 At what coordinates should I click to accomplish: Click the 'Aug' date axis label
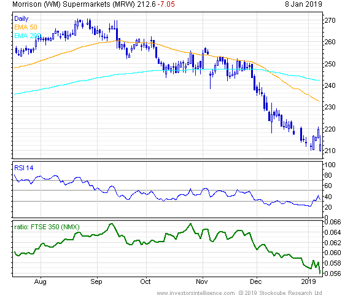tap(41, 281)
